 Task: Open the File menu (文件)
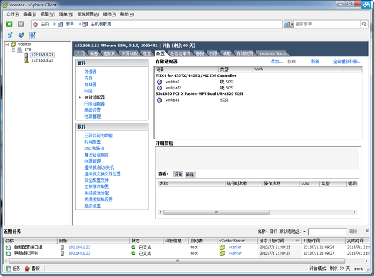click(13, 15)
